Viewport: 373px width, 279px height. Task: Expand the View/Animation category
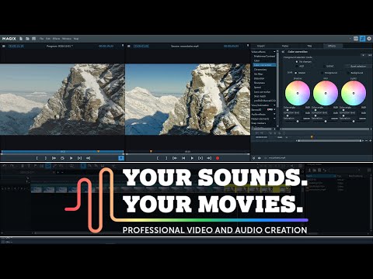274,105
